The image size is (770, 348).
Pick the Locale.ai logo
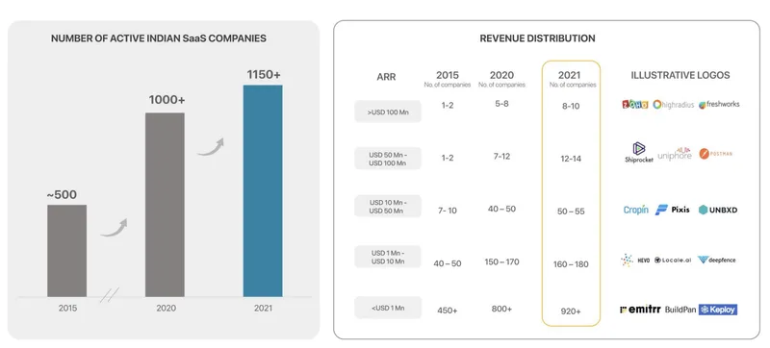[673, 261]
